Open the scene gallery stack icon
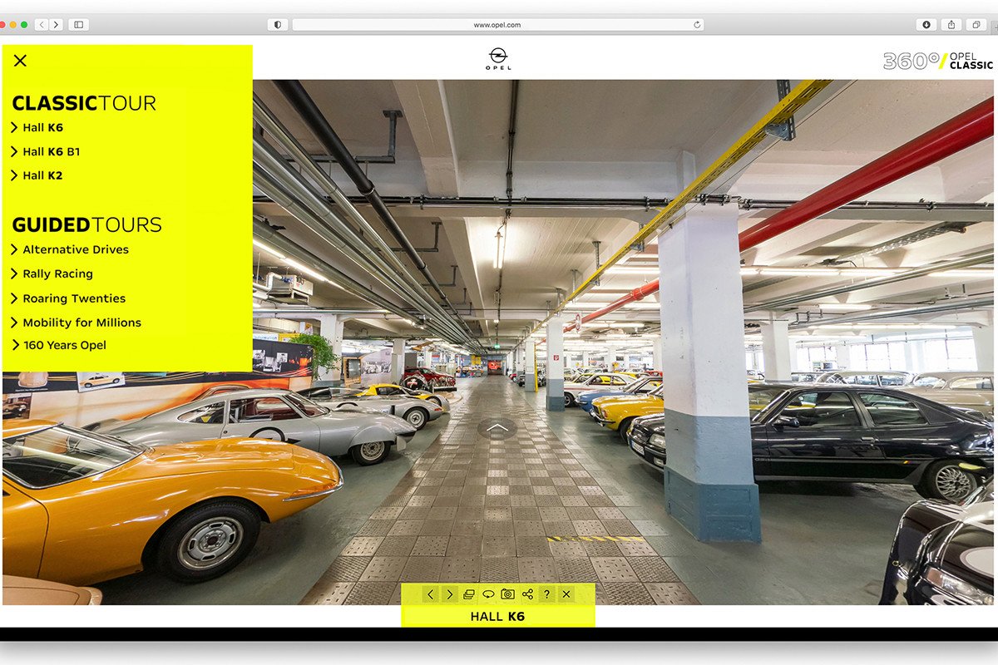Screen dimensions: 998x665 tap(469, 594)
